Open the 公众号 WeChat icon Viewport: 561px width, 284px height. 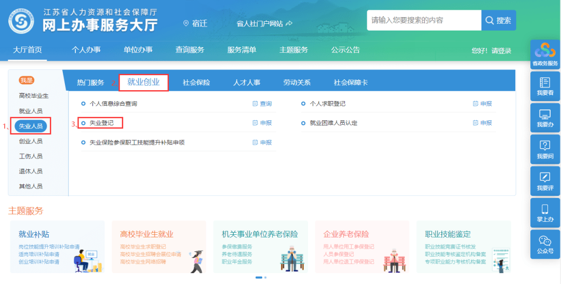(545, 245)
